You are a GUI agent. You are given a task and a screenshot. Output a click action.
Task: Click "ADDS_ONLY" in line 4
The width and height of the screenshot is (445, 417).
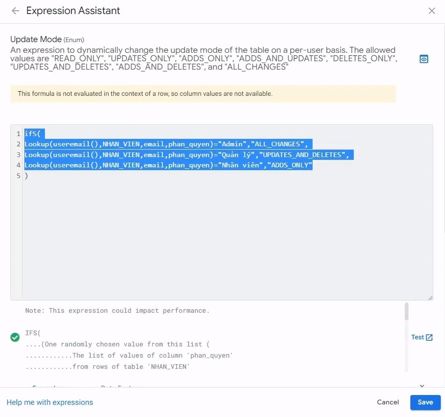click(289, 165)
